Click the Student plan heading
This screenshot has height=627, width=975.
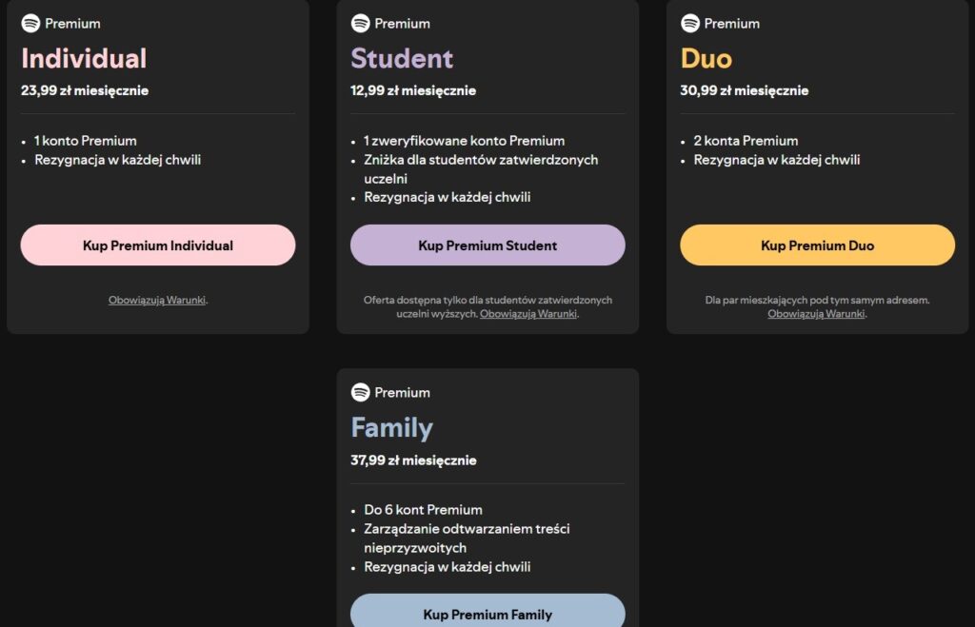pos(402,58)
